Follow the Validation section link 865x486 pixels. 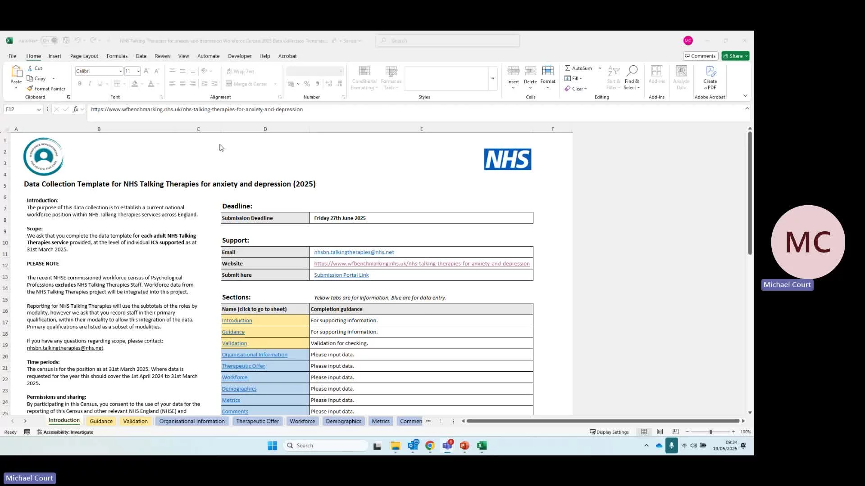click(234, 343)
